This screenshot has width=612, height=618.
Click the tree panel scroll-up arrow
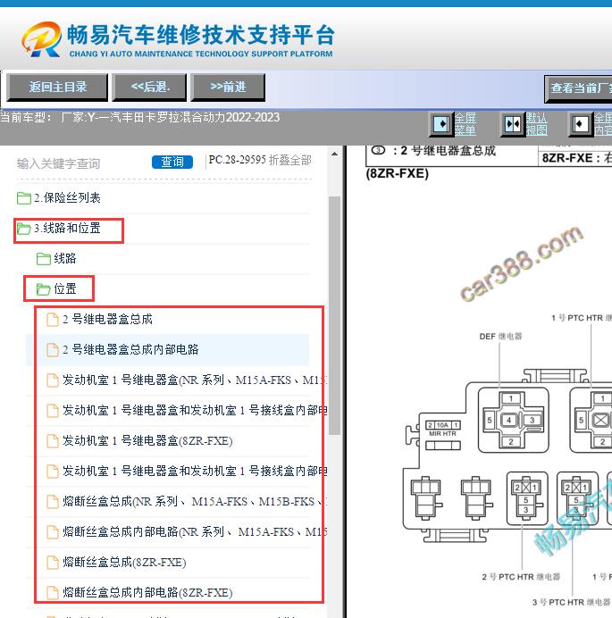pyautogui.click(x=335, y=154)
